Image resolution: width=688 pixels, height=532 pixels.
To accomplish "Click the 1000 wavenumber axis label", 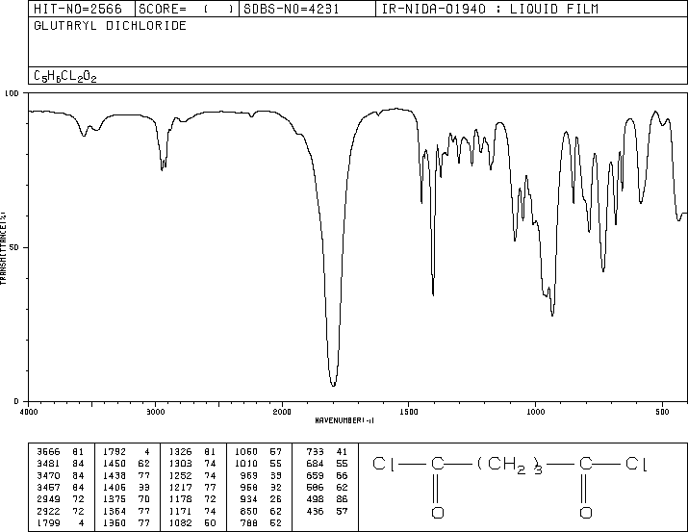I will [535, 412].
